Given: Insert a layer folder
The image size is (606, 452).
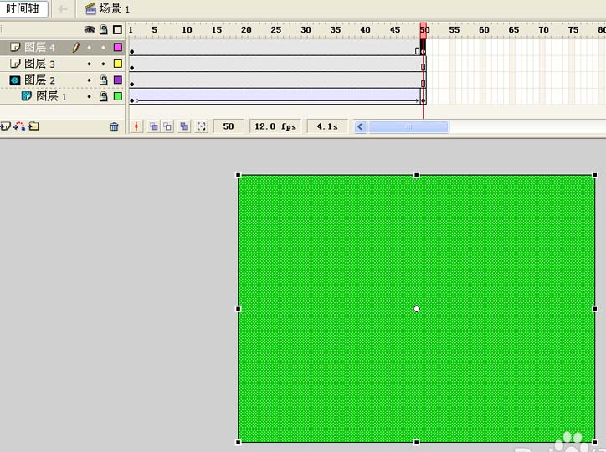Looking at the screenshot, I should point(33,126).
